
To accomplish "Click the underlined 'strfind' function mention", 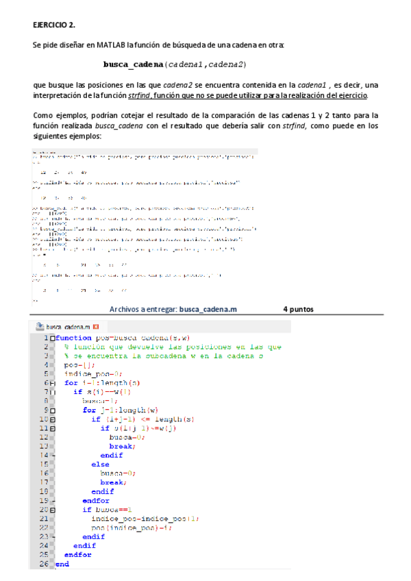I will pos(139,96).
